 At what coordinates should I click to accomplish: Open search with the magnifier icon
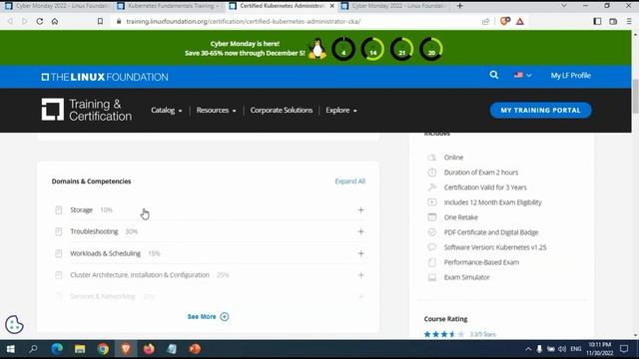(x=494, y=75)
